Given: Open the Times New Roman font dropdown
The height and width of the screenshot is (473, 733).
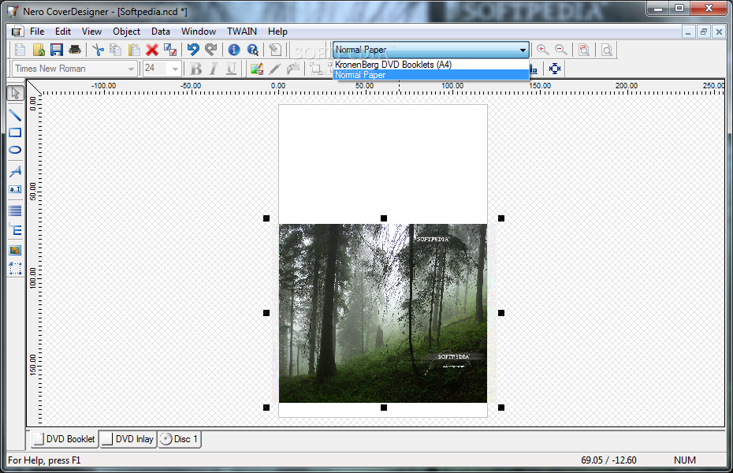Looking at the screenshot, I should click(132, 69).
